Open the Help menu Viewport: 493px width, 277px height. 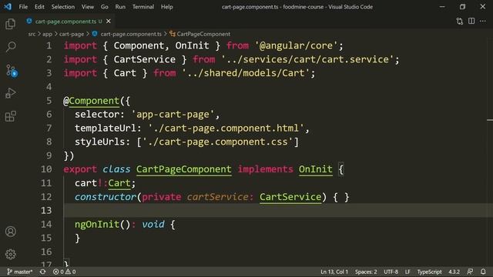click(x=167, y=7)
